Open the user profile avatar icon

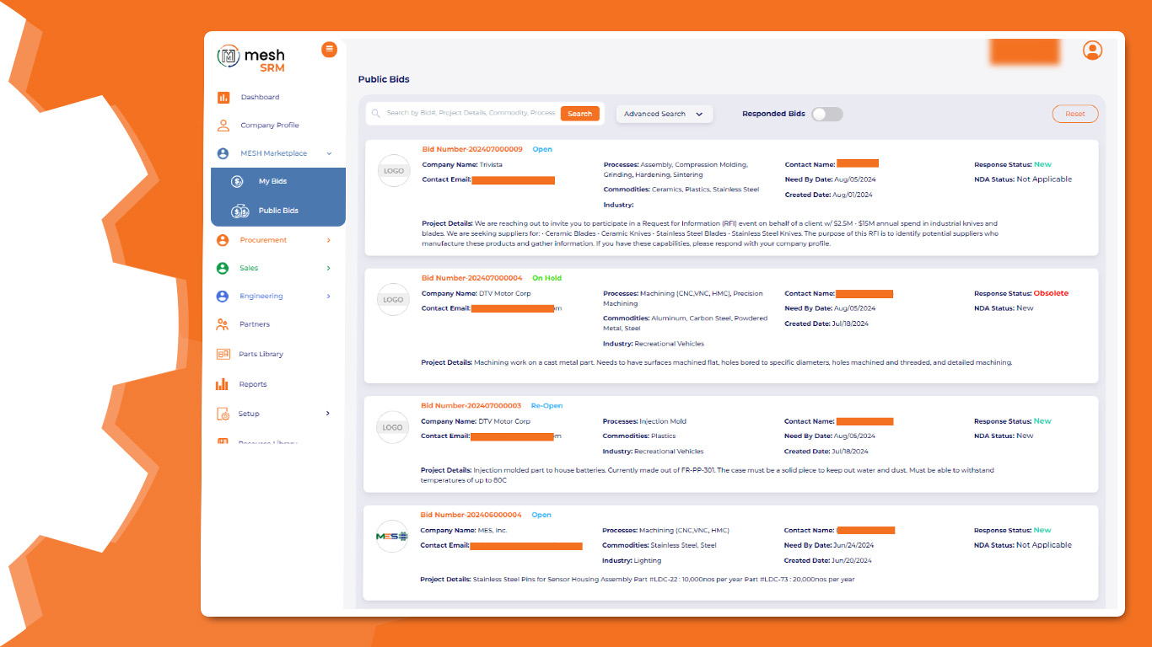(x=1092, y=51)
